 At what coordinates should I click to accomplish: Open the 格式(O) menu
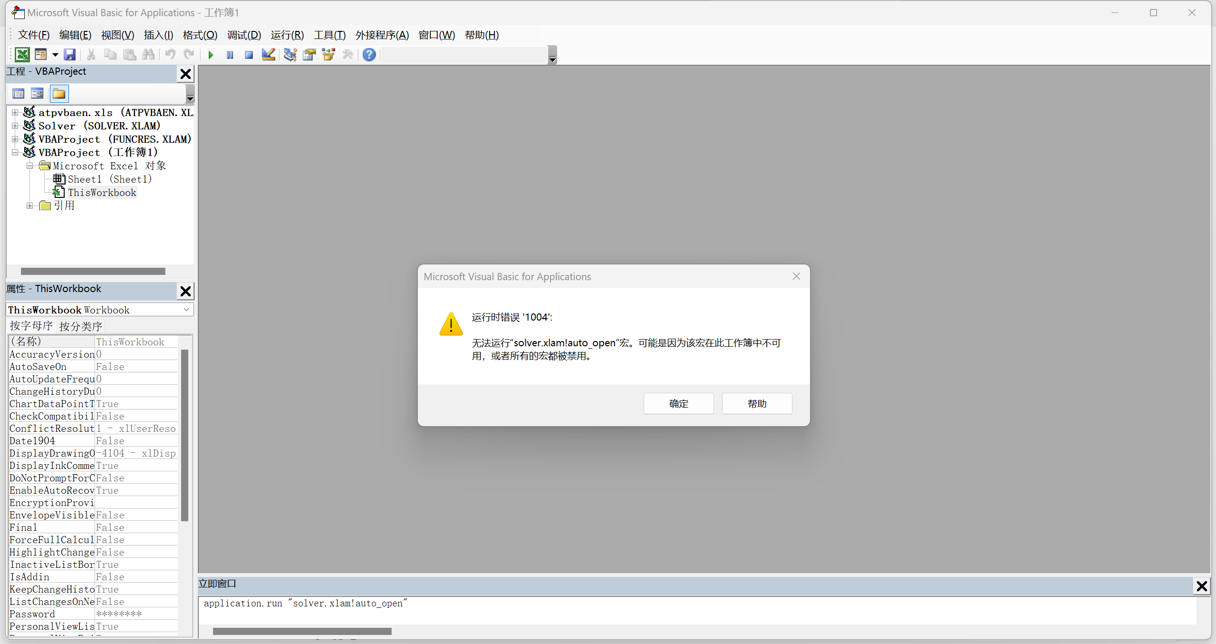point(200,35)
